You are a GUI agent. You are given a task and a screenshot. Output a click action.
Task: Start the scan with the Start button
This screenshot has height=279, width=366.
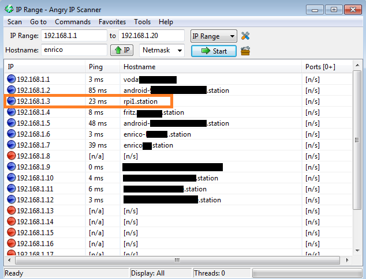214,51
